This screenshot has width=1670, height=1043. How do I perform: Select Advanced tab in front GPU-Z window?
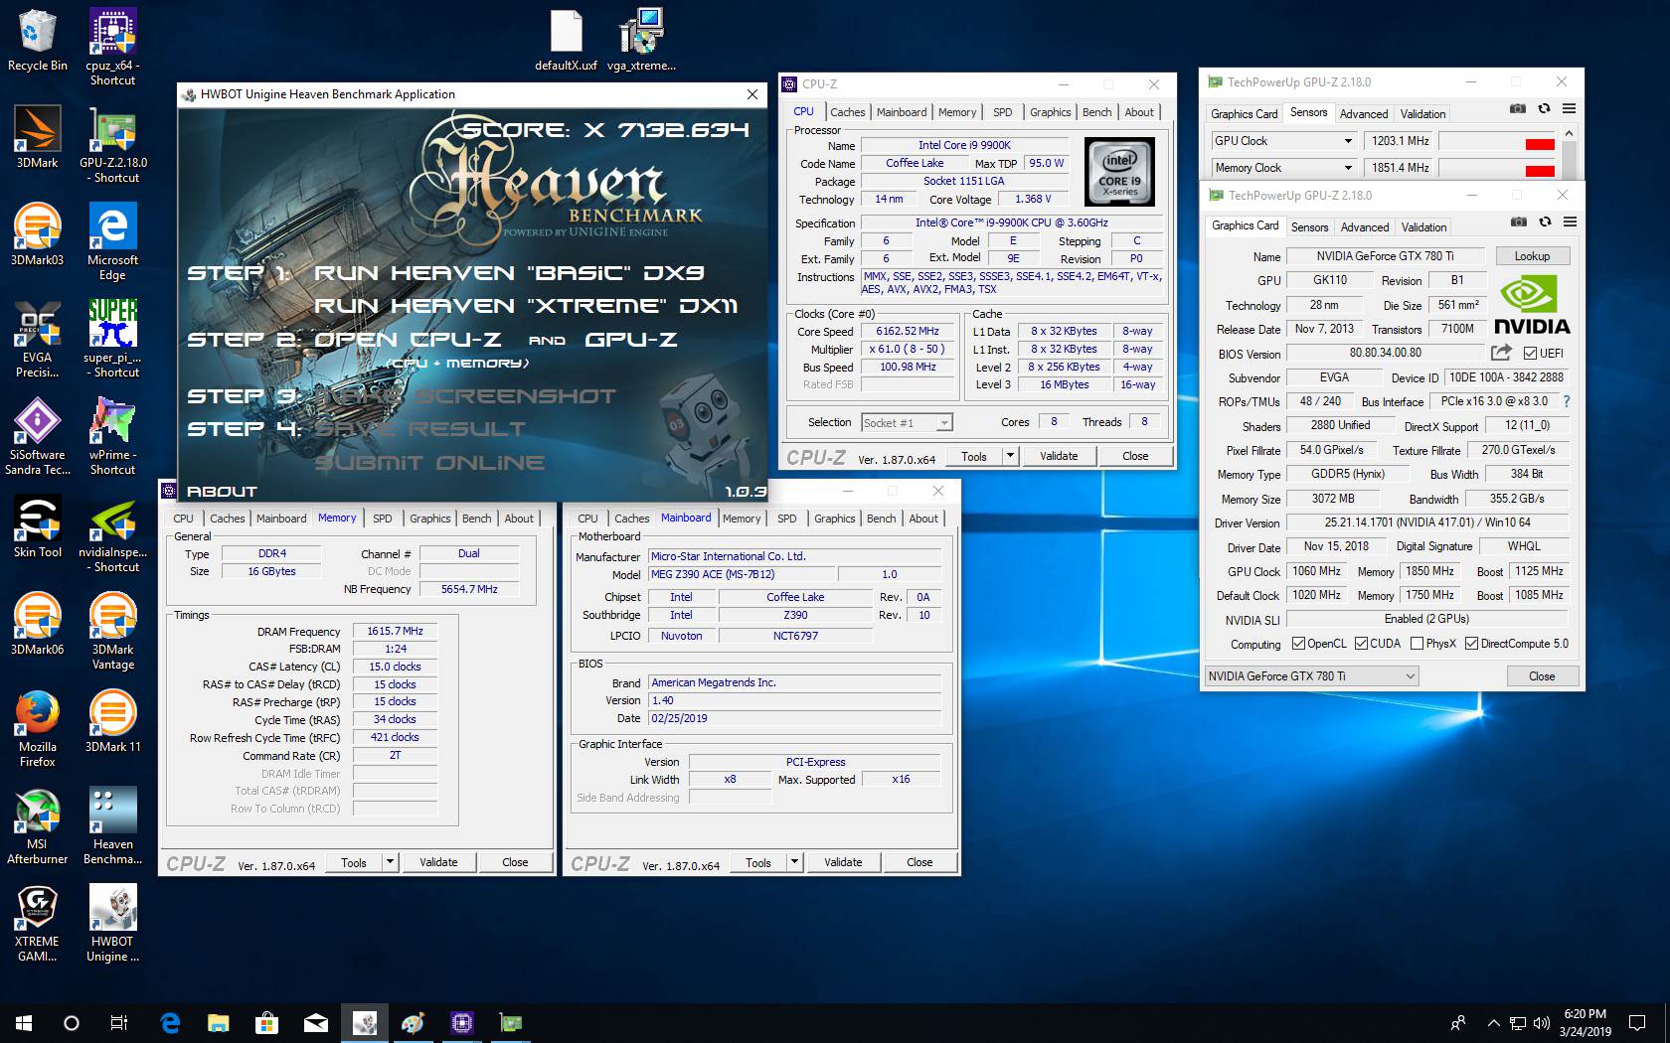pyautogui.click(x=1365, y=227)
